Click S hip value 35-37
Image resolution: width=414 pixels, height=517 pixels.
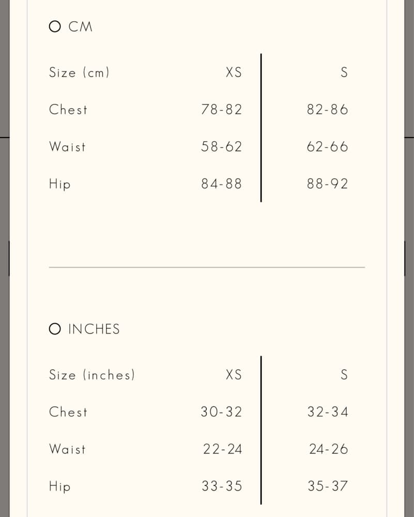[328, 486]
